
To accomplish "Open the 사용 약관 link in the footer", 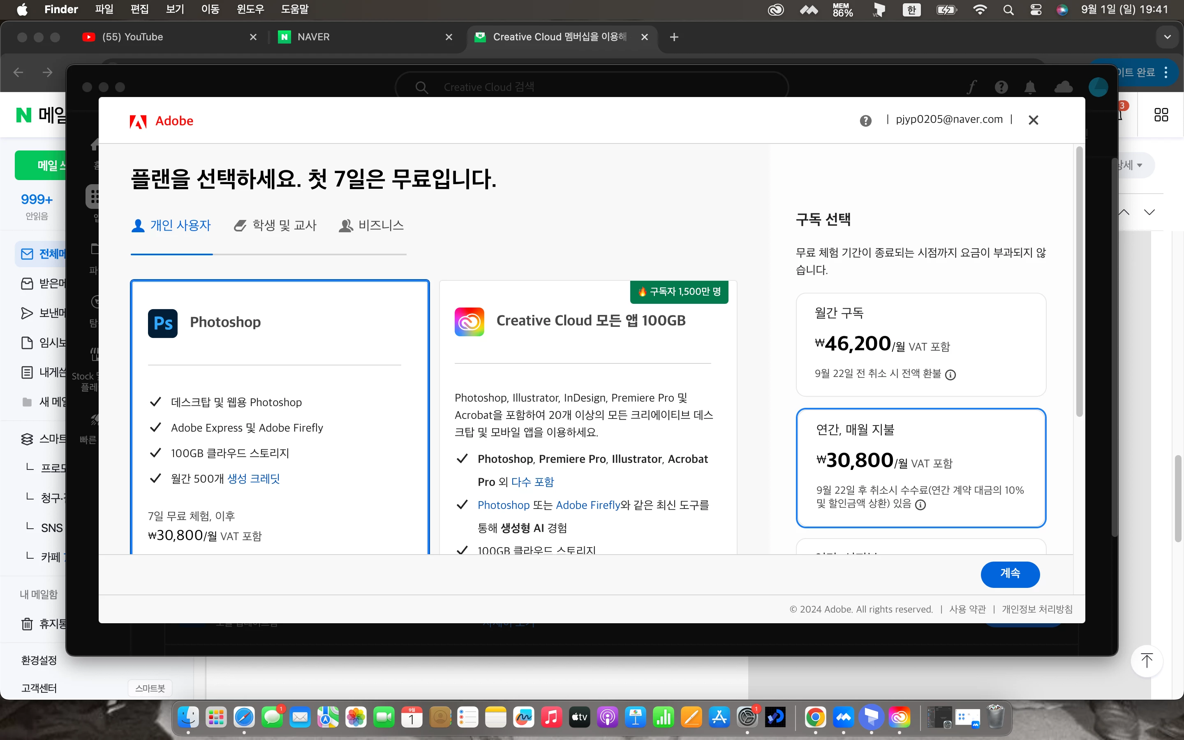I will coord(967,609).
